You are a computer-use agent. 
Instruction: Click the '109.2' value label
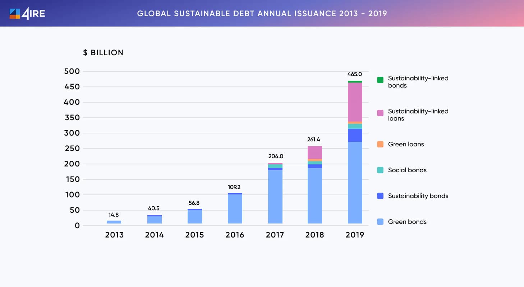(x=235, y=187)
